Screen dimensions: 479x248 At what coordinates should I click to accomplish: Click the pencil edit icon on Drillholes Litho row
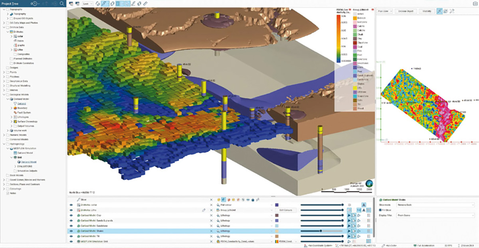coord(204,210)
